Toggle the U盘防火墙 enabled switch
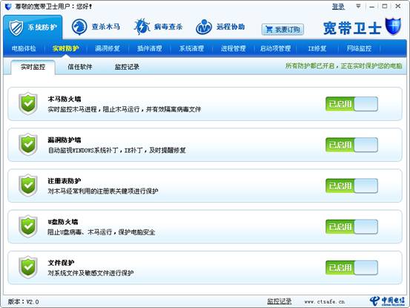Image resolution: width=410 pixels, height=308 pixels. [351, 226]
